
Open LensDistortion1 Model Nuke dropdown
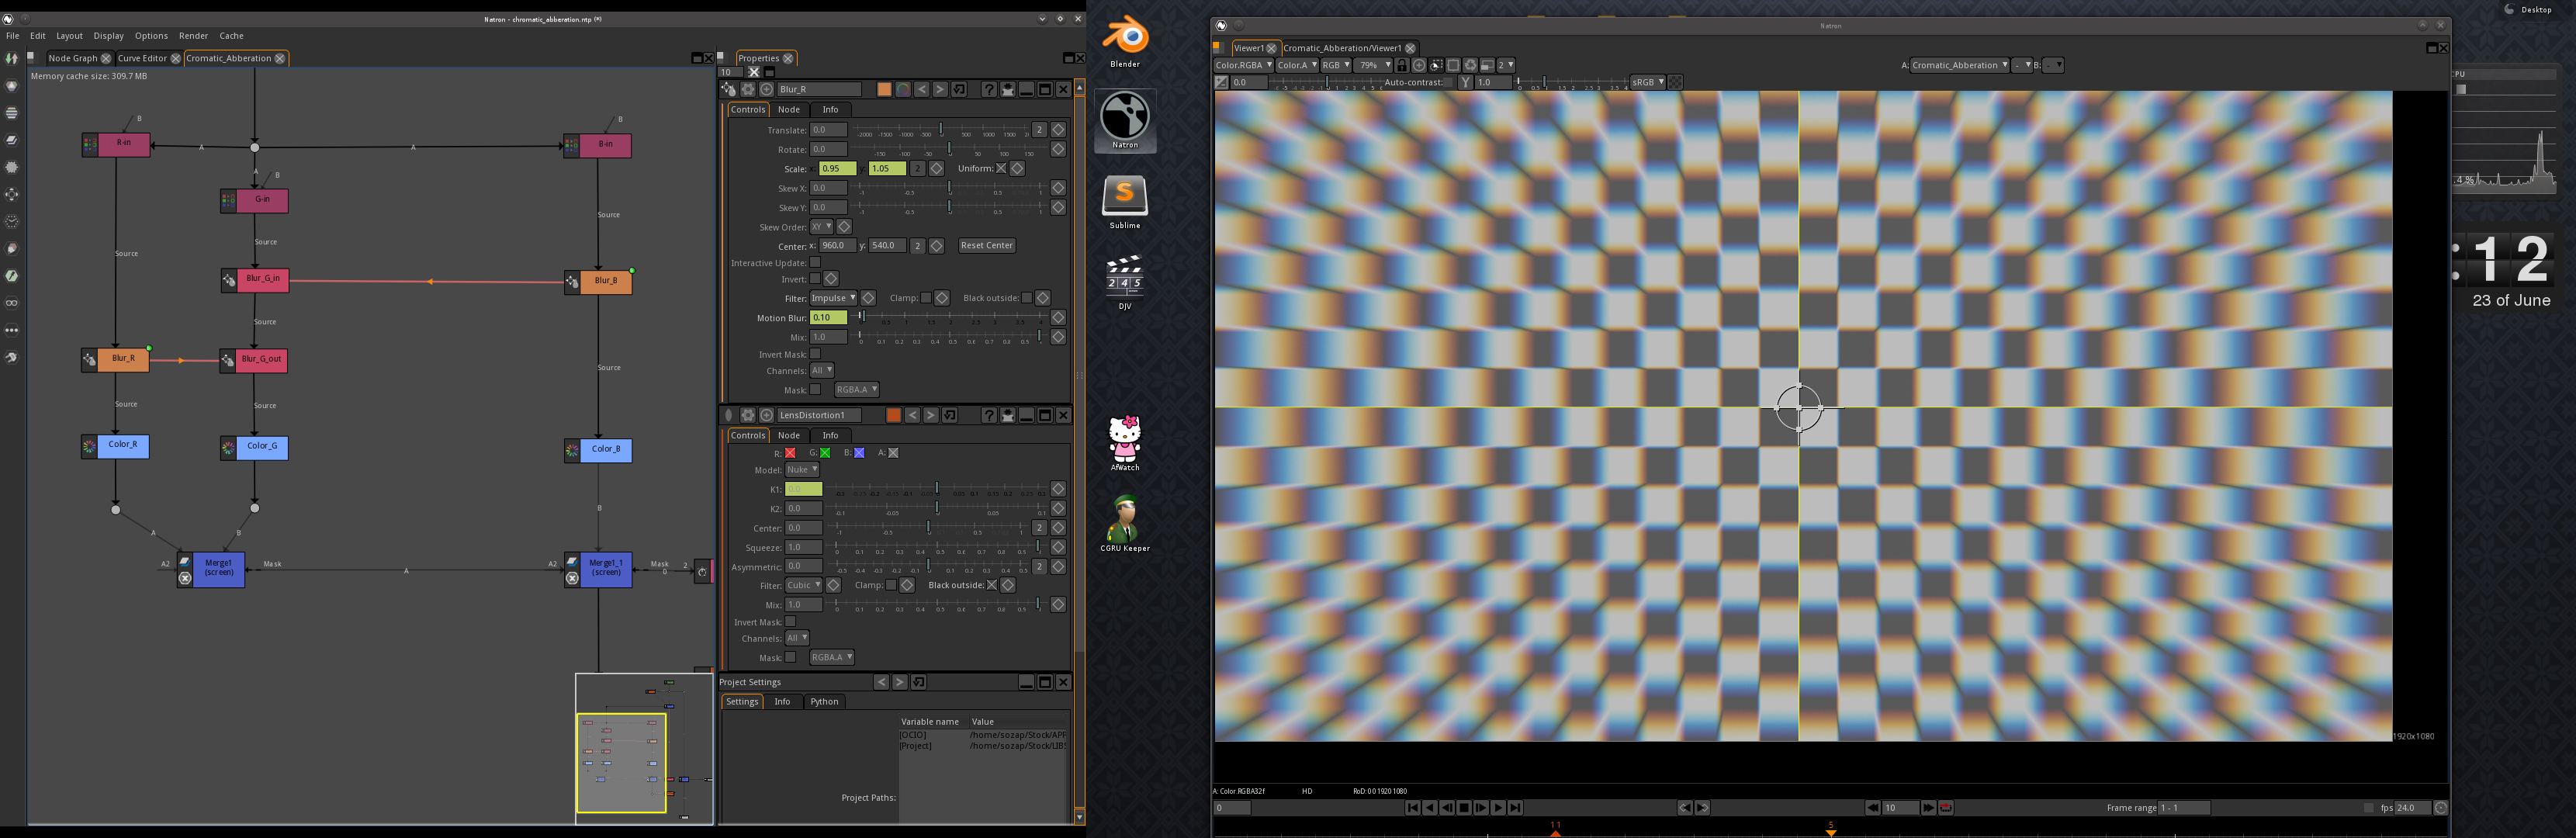(x=802, y=470)
